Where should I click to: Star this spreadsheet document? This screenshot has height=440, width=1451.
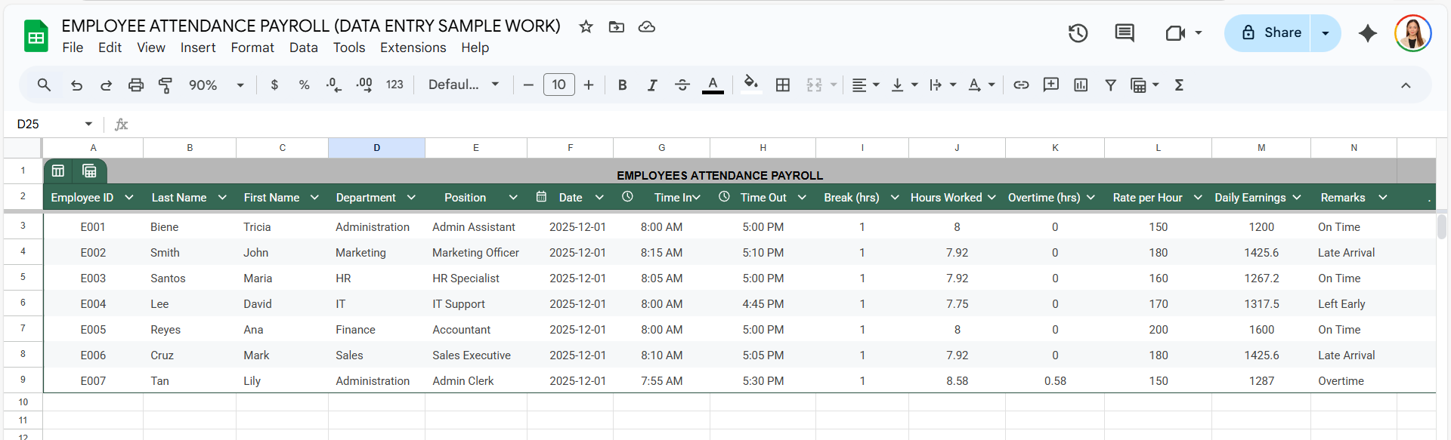(586, 27)
